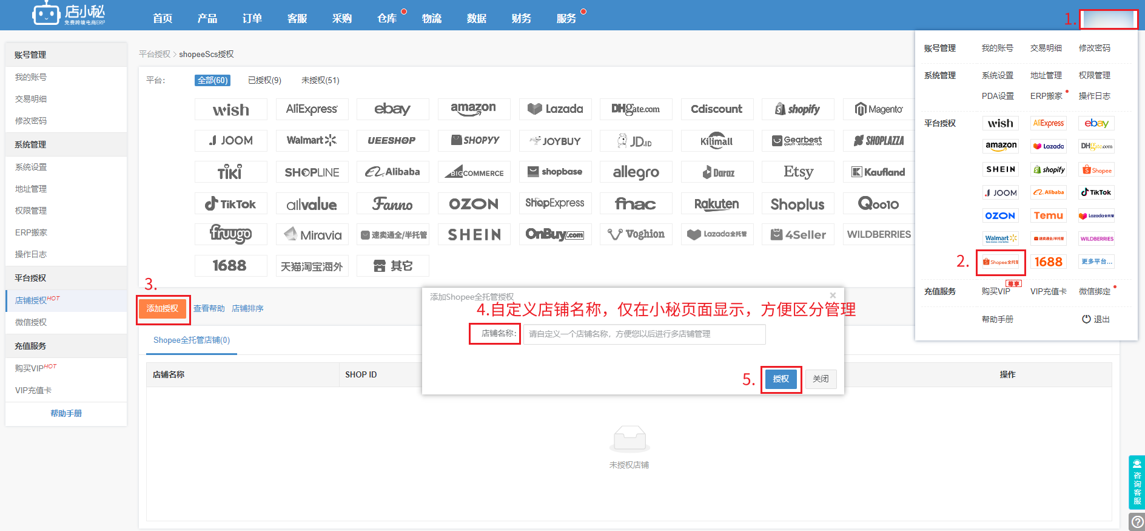Open the 查看帮助 link
1145x531 pixels.
[209, 308]
